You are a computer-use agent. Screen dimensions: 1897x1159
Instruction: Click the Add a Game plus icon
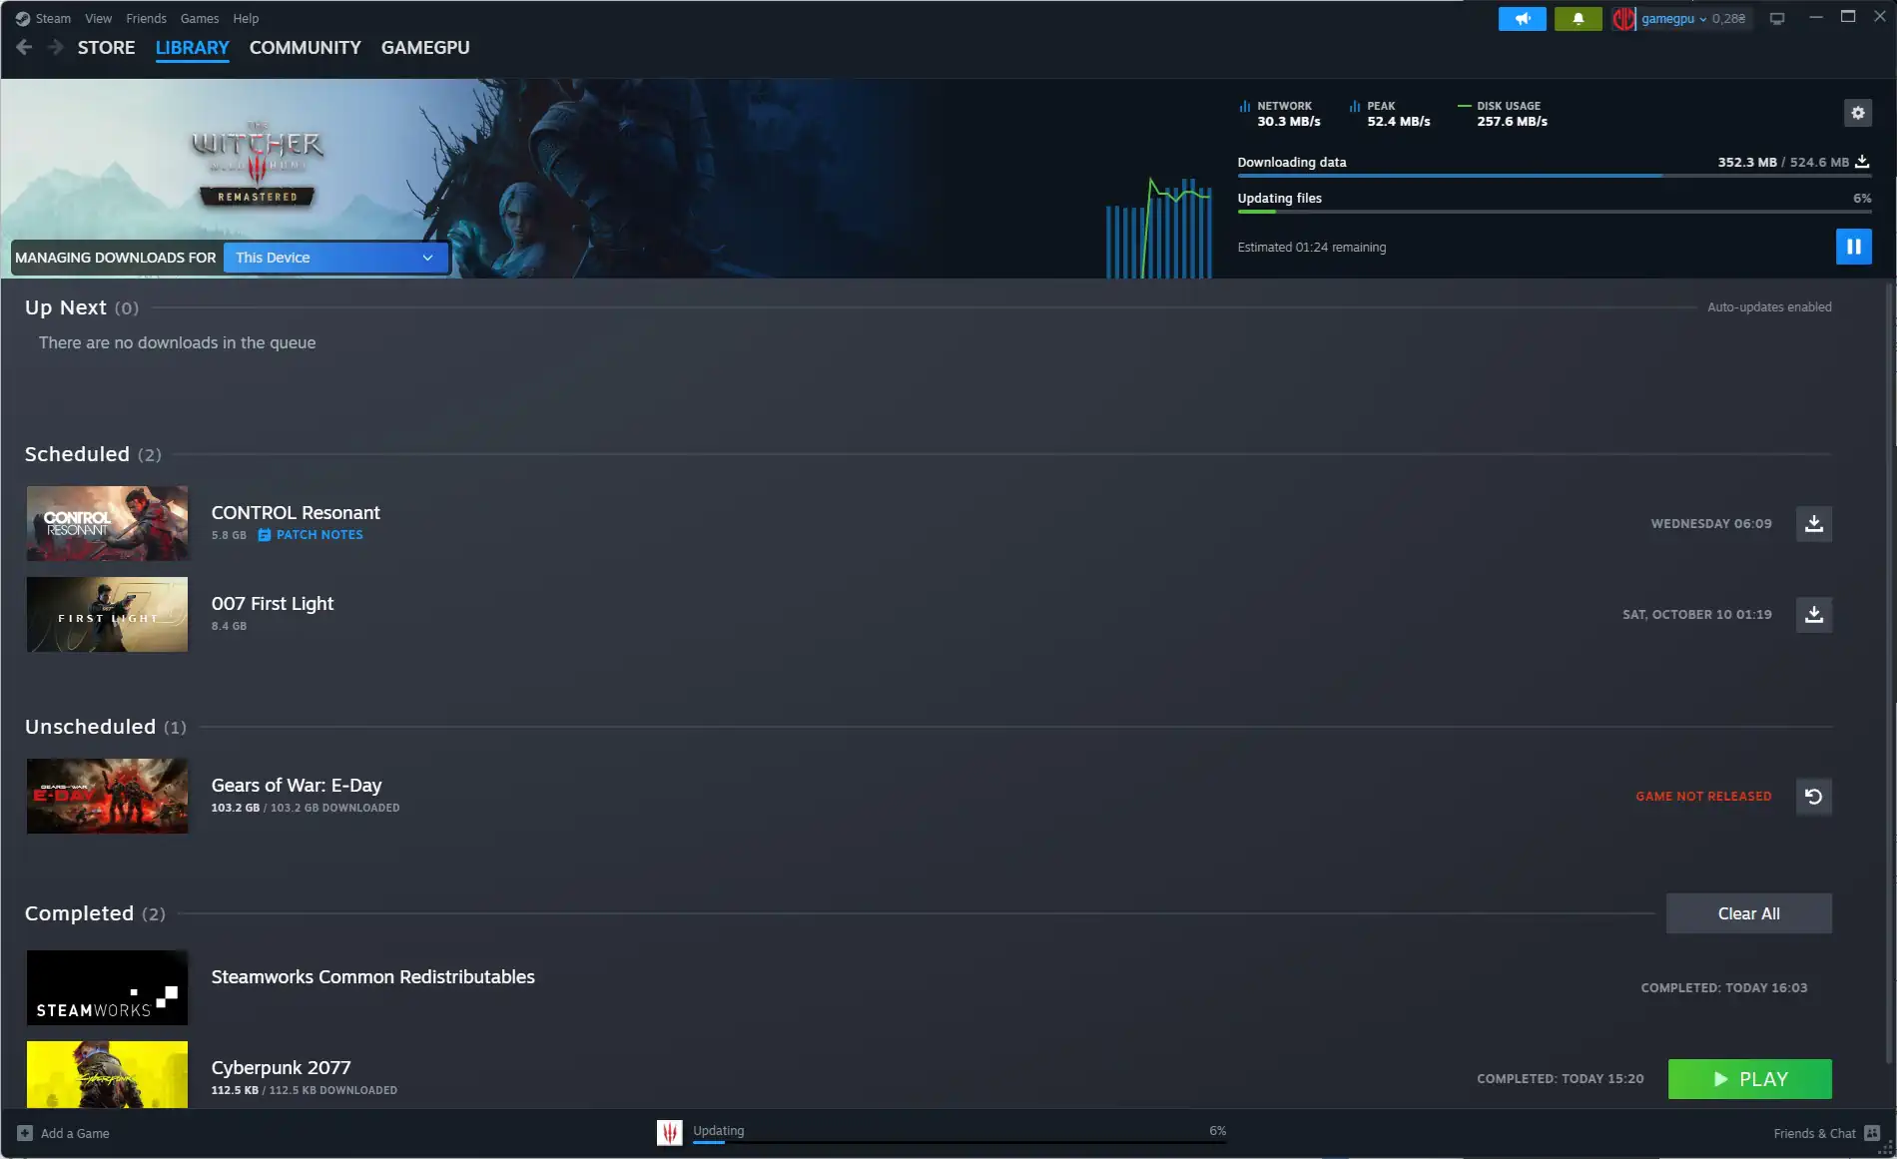pos(25,1133)
